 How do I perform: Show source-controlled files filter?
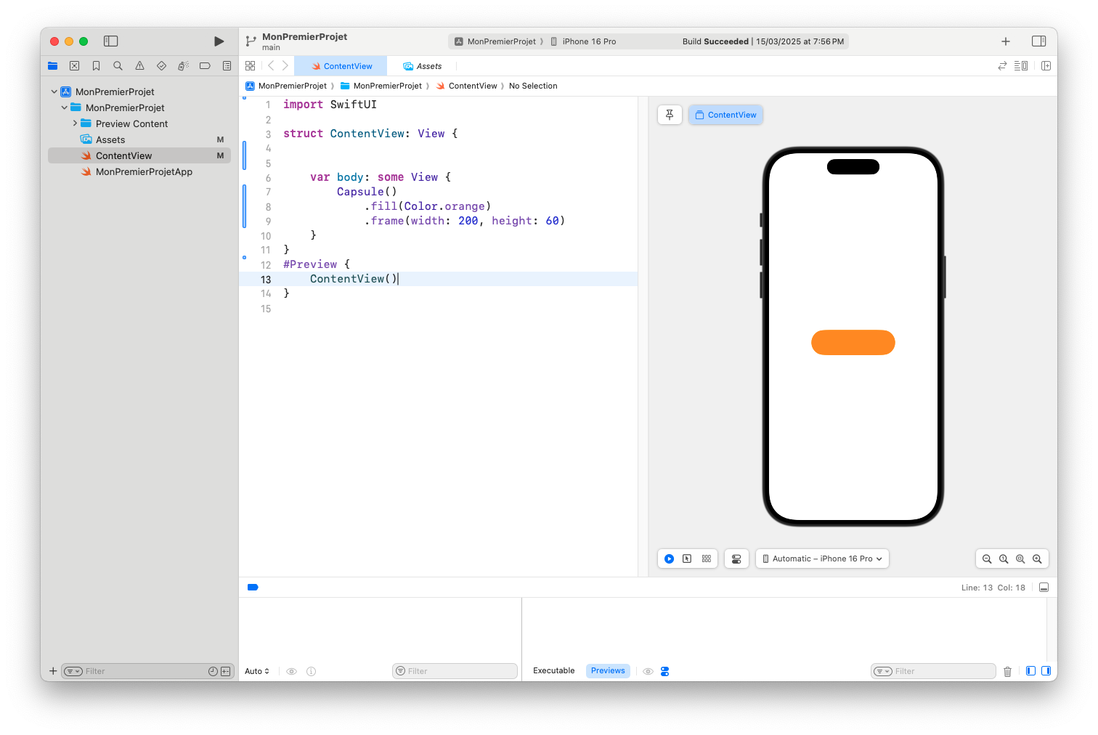[225, 672]
